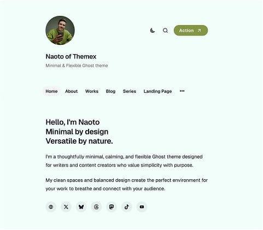Open the YouTube social icon
263x230 pixels.
pyautogui.click(x=142, y=207)
